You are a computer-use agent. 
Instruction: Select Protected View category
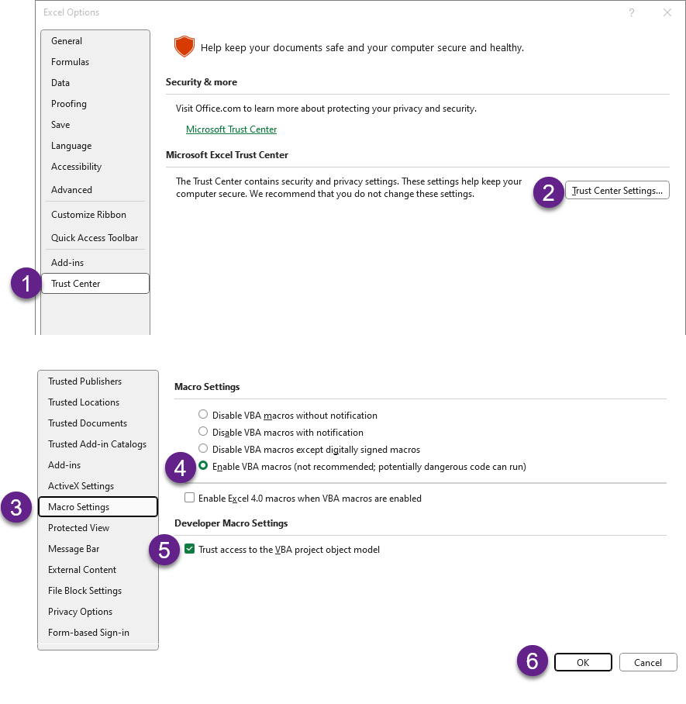pos(79,528)
